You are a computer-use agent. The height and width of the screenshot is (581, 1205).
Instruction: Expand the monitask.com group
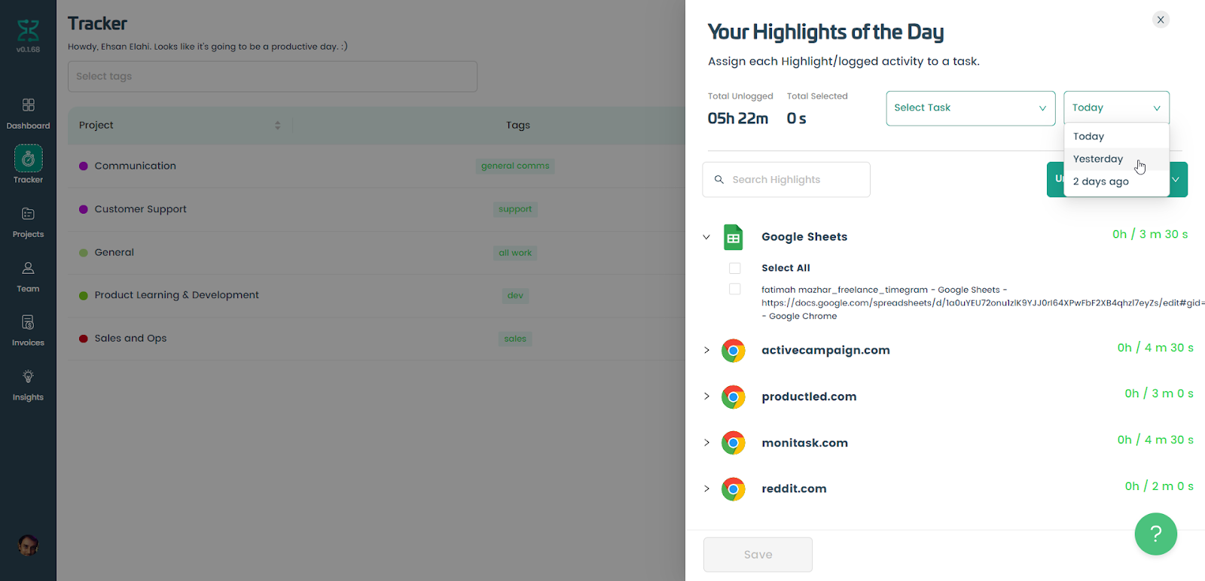click(x=706, y=443)
